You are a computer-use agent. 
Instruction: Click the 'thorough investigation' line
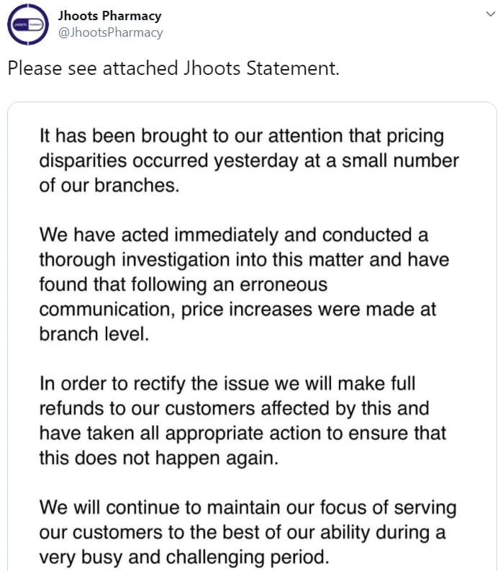(x=244, y=260)
